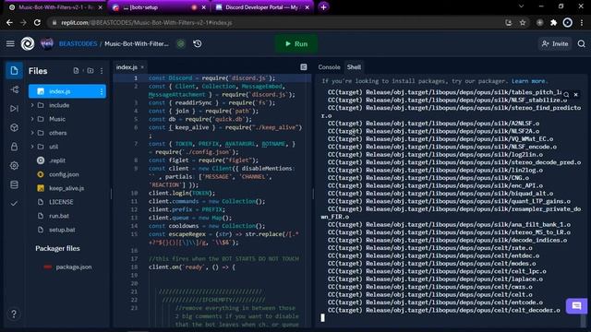Open a new browser tab
The height and width of the screenshot is (332, 591).
click(323, 6)
